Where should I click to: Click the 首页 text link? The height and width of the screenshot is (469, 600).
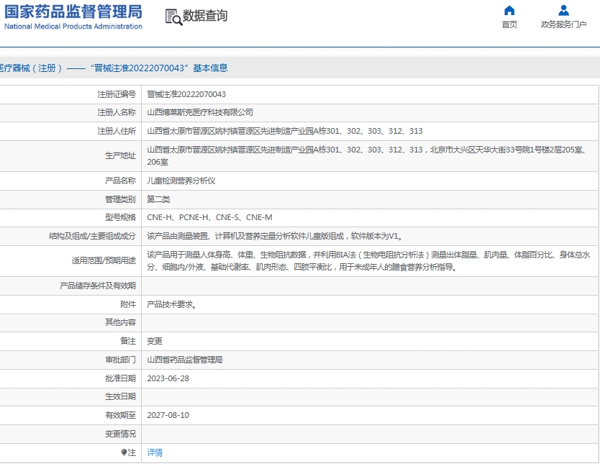[509, 24]
